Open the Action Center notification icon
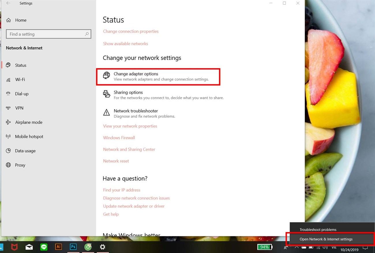Viewport: 375px width, 253px height. click(x=365, y=248)
